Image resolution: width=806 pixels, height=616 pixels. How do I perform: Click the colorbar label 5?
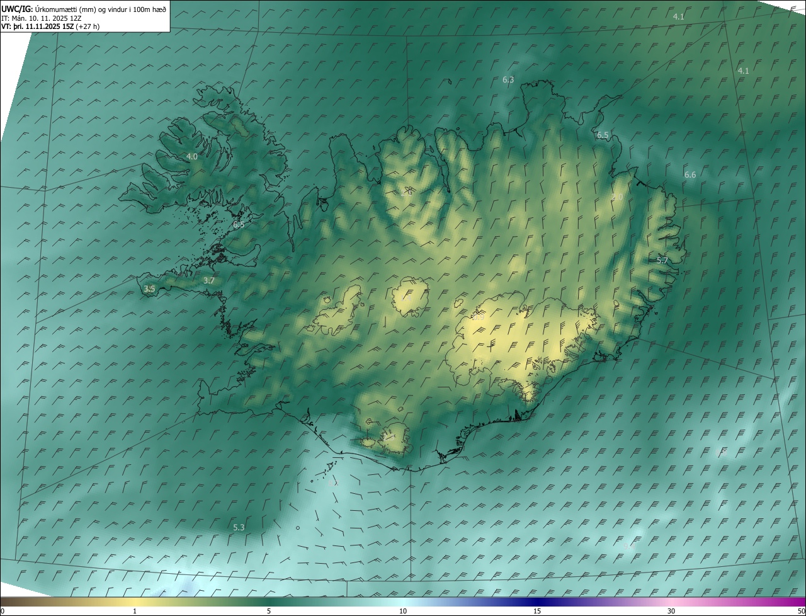(x=269, y=611)
